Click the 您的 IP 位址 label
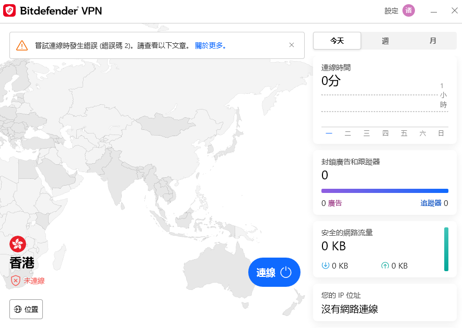This screenshot has width=462, height=328. tap(341, 295)
